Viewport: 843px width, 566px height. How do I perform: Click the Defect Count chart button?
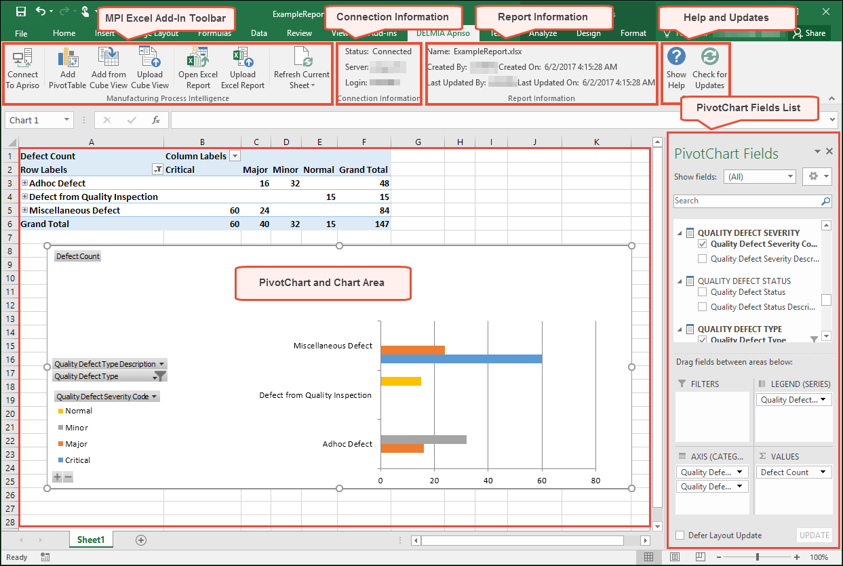coord(77,256)
